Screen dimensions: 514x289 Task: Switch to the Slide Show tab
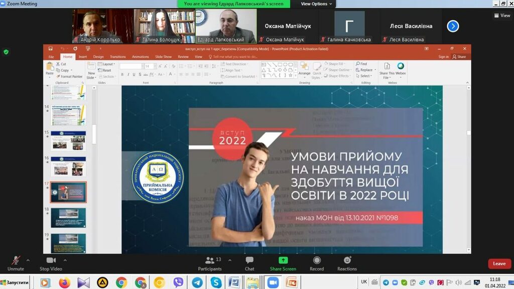(x=163, y=57)
